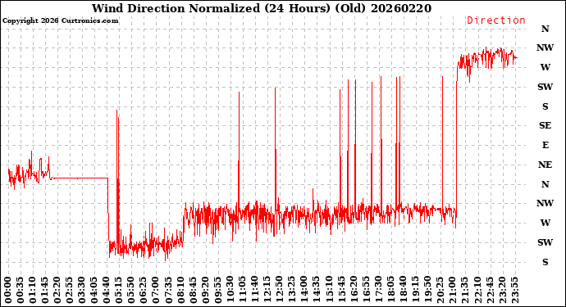
Task: Click the upper 'S' axis label
Action: coord(545,106)
